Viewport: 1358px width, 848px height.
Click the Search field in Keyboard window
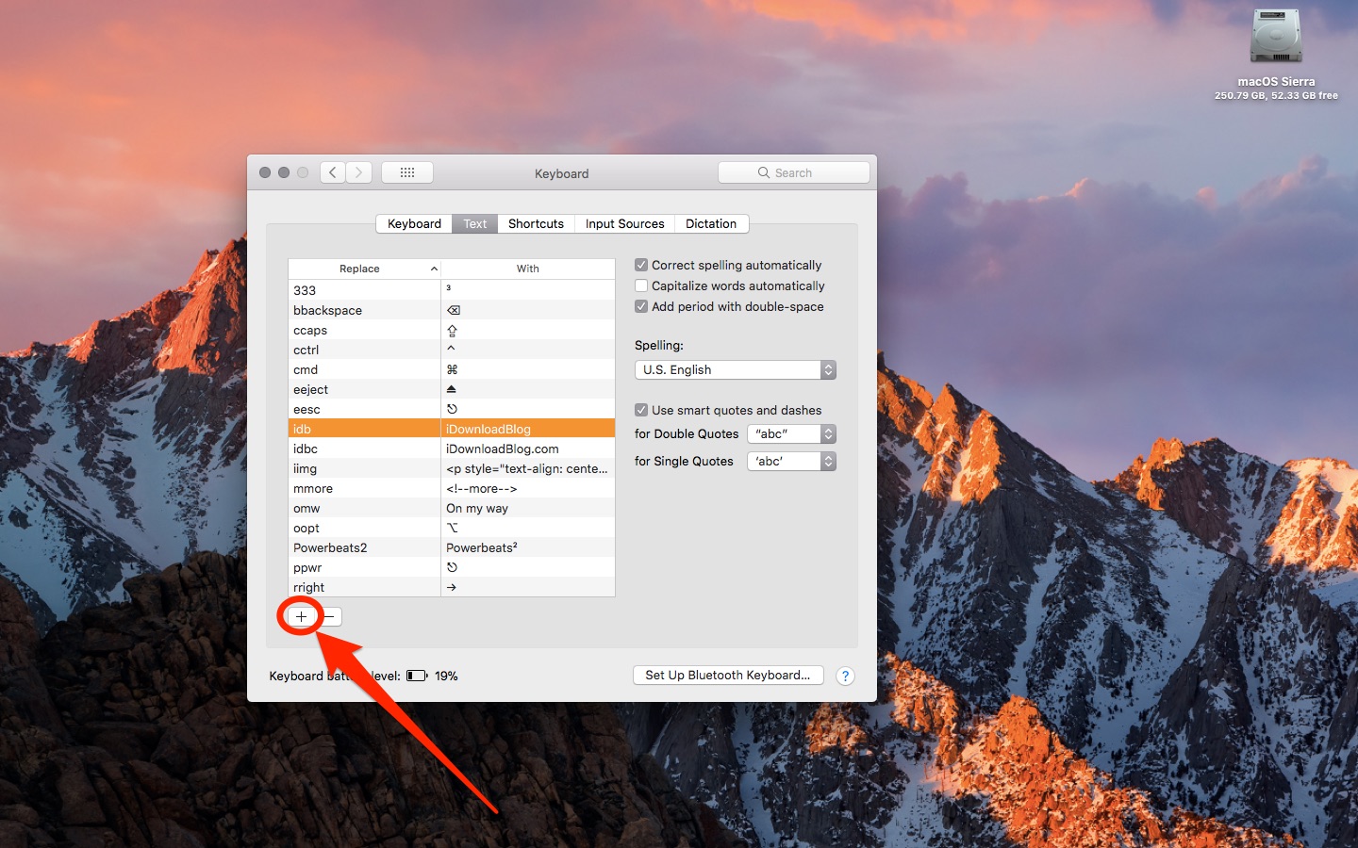pos(793,172)
